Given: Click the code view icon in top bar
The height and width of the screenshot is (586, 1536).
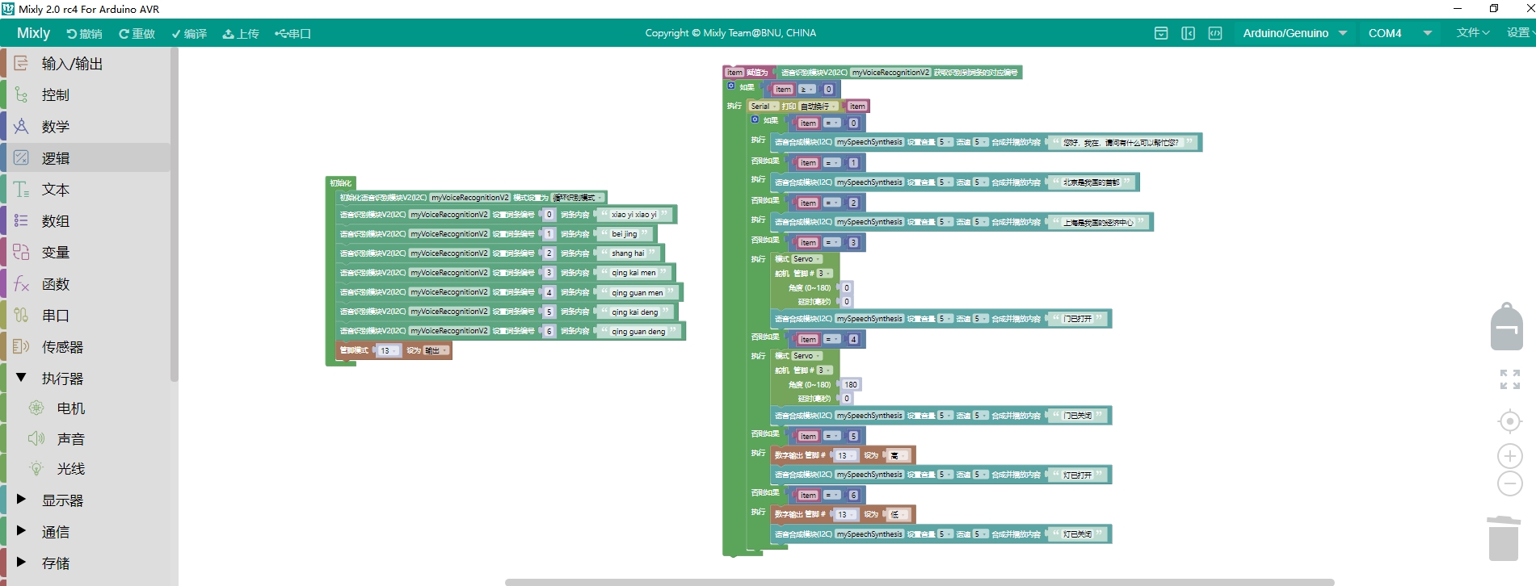Looking at the screenshot, I should click(x=1215, y=33).
